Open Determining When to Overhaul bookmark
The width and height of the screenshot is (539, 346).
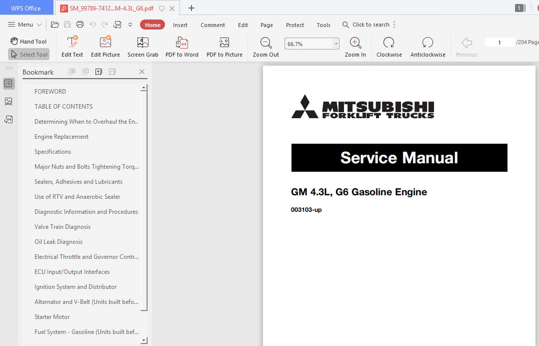coord(86,122)
